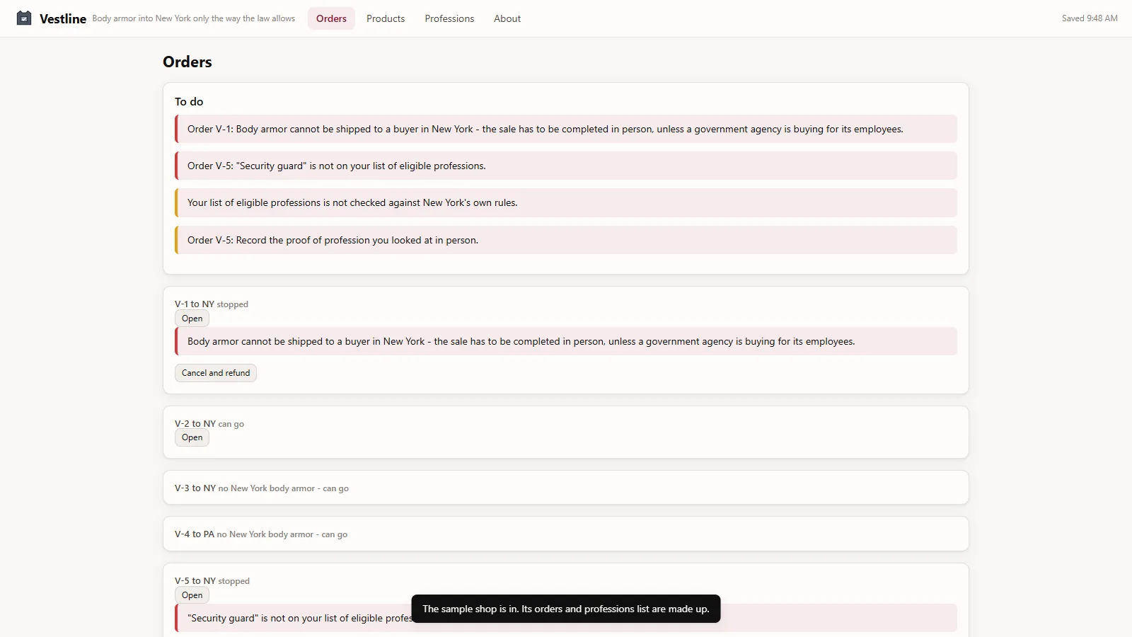The height and width of the screenshot is (637, 1132).
Task: Open order V-2 with its Open button
Action: [192, 437]
